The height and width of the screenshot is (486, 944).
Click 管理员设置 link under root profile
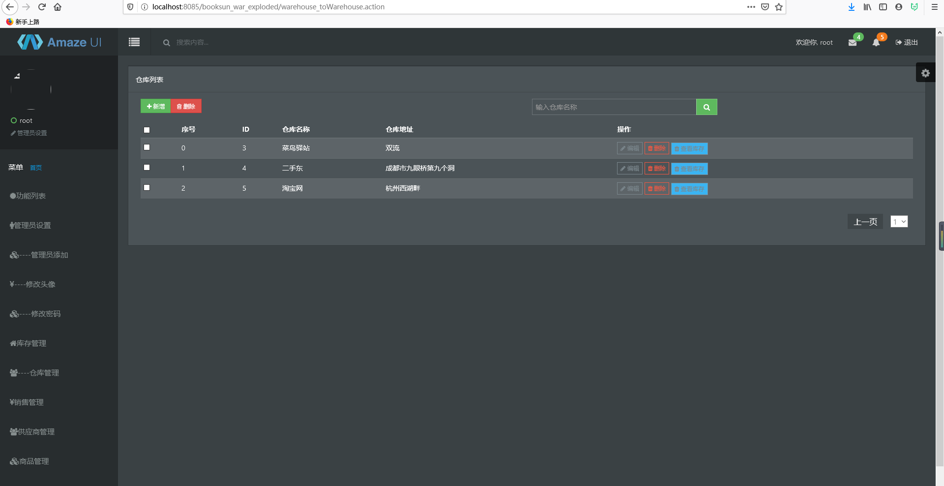29,133
